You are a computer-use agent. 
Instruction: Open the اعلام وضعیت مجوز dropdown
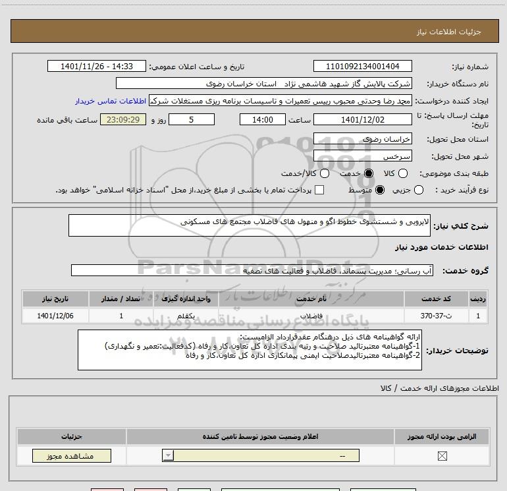tap(261, 455)
